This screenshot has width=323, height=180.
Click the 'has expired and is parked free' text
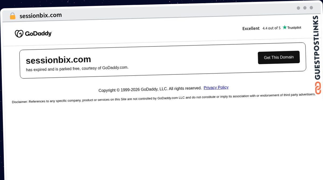click(77, 68)
